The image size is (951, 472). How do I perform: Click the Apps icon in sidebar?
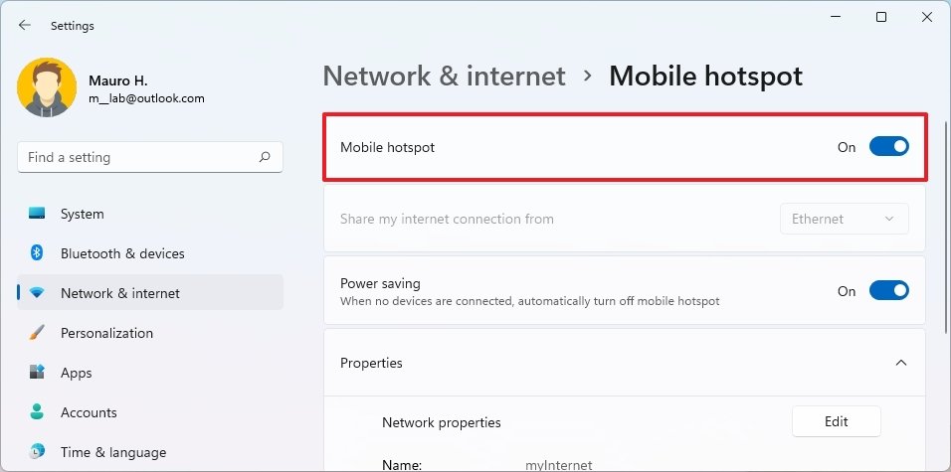(x=38, y=373)
